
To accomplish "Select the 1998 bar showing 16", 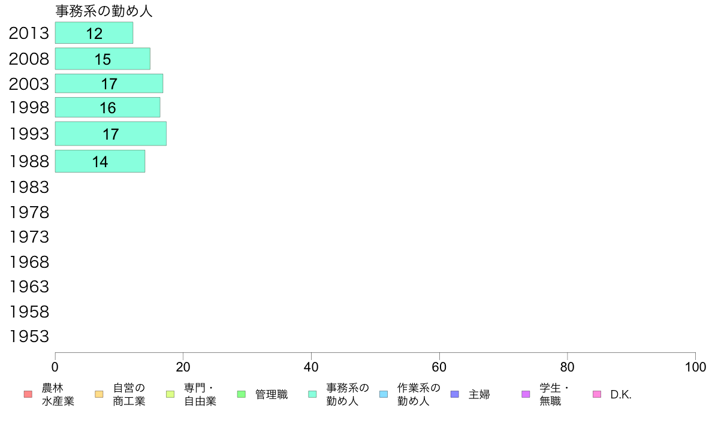I will [108, 107].
